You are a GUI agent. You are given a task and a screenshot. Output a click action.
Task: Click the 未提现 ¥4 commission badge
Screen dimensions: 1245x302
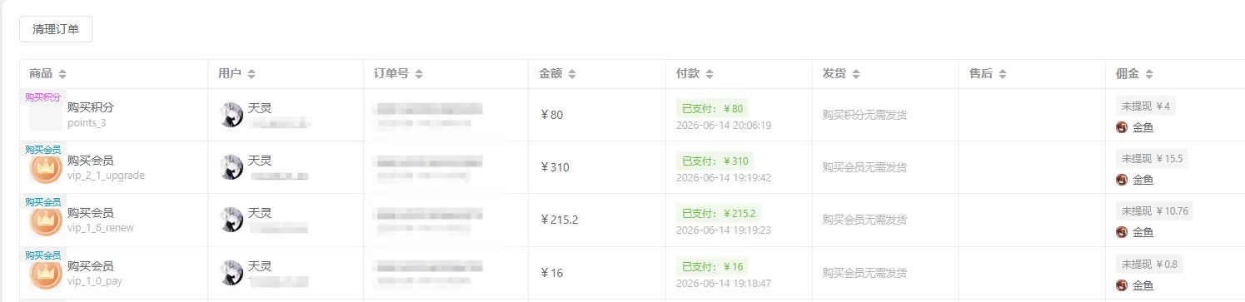point(1146,106)
